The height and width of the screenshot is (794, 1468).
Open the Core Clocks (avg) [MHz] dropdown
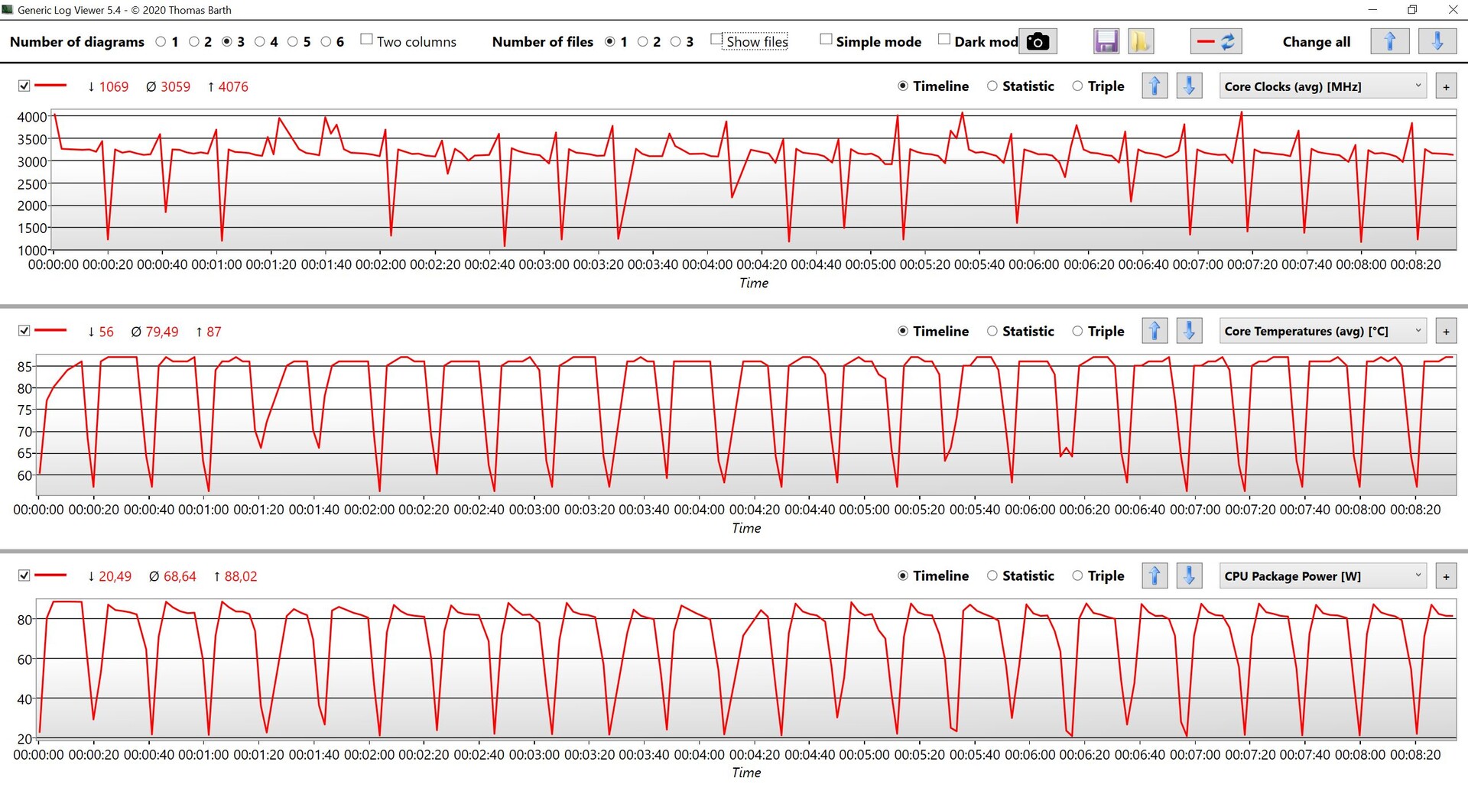(x=1323, y=86)
